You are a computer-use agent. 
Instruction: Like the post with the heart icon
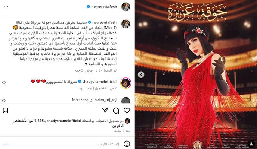click(x=127, y=111)
